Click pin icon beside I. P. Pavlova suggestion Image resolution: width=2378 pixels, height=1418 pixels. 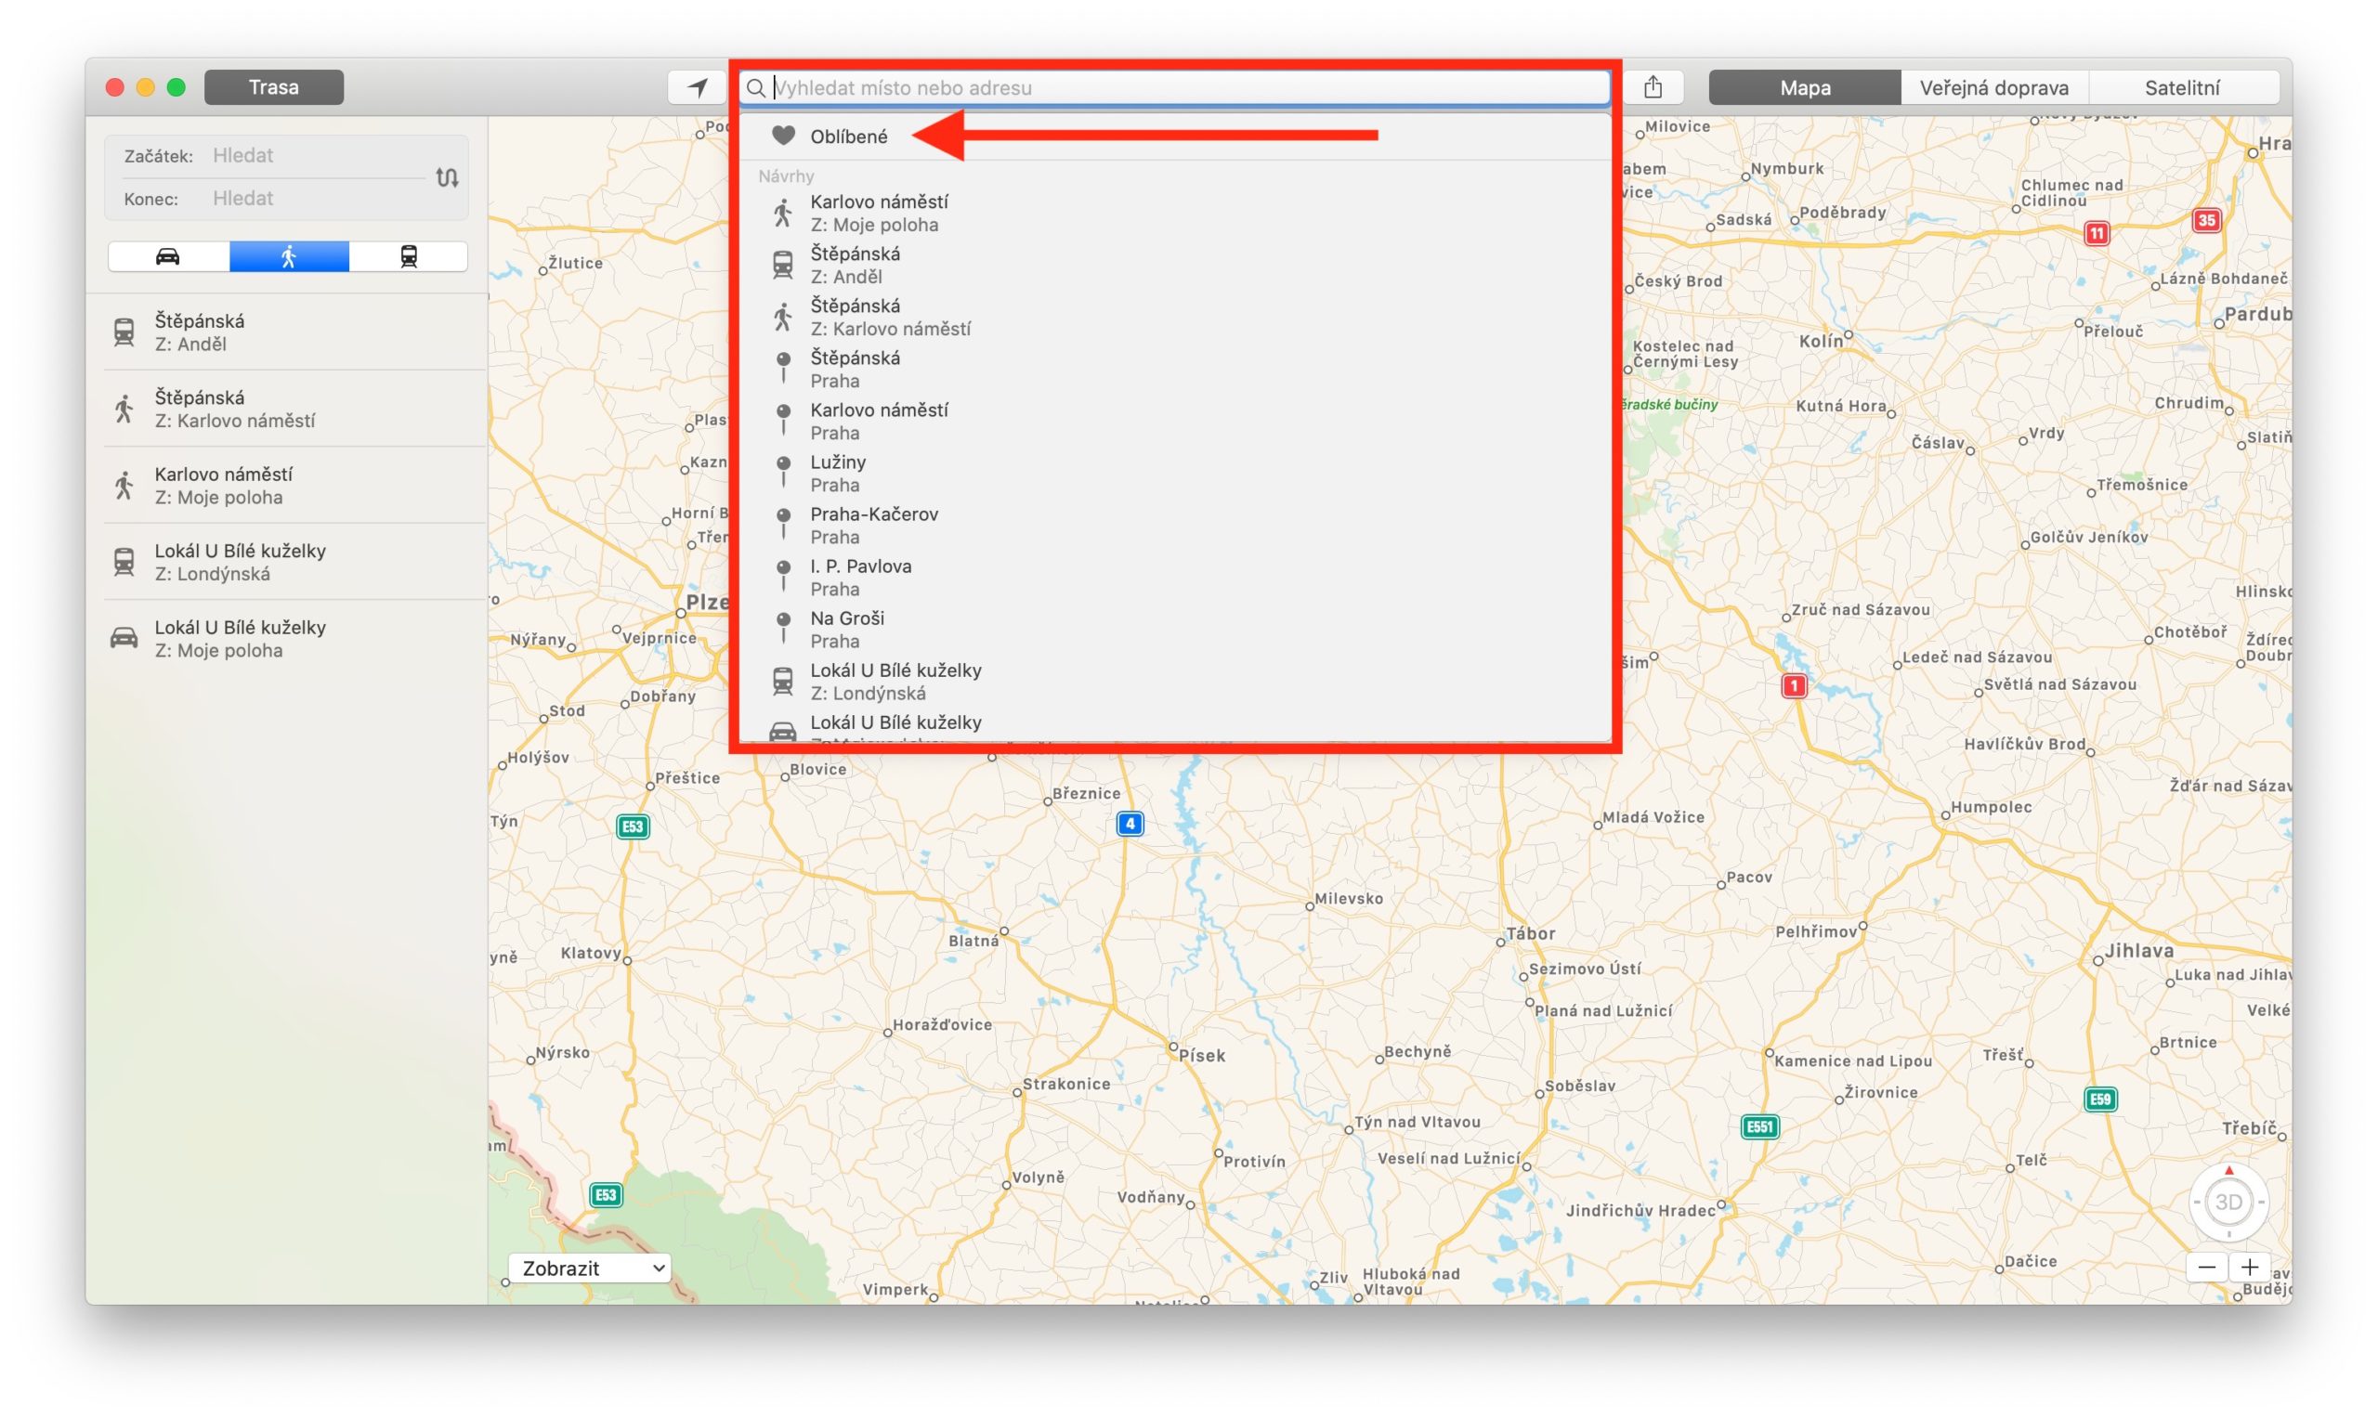[783, 576]
